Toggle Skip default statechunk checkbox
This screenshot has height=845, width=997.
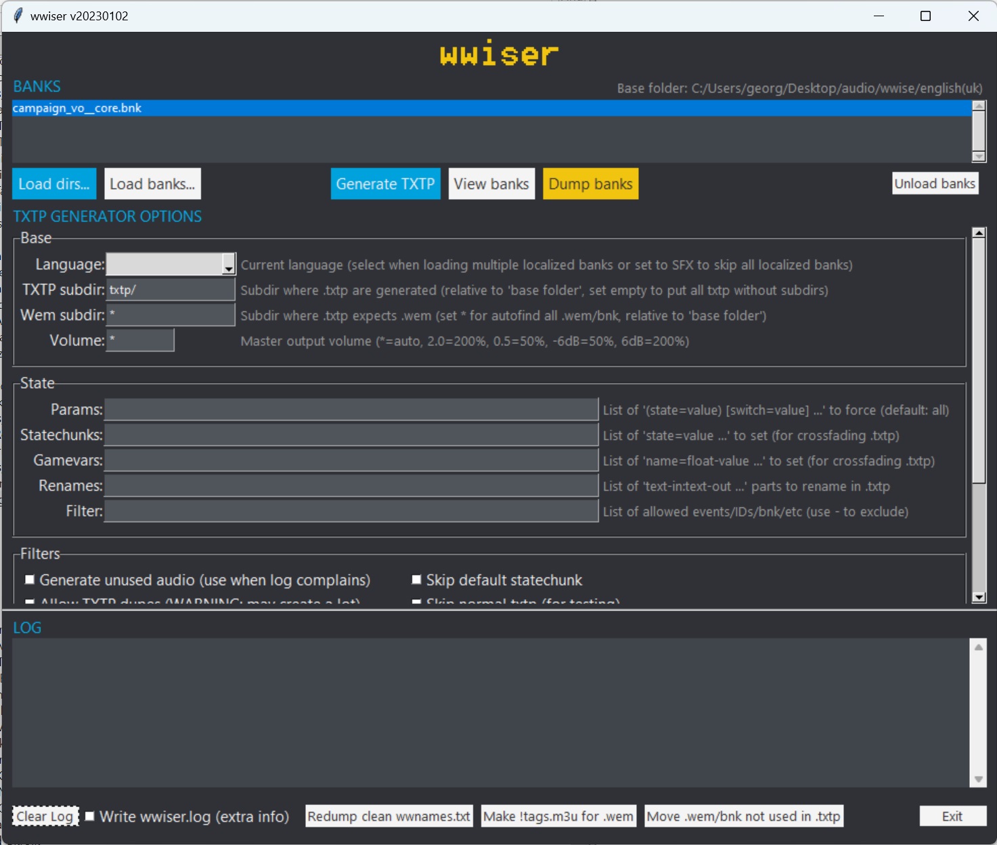(417, 580)
